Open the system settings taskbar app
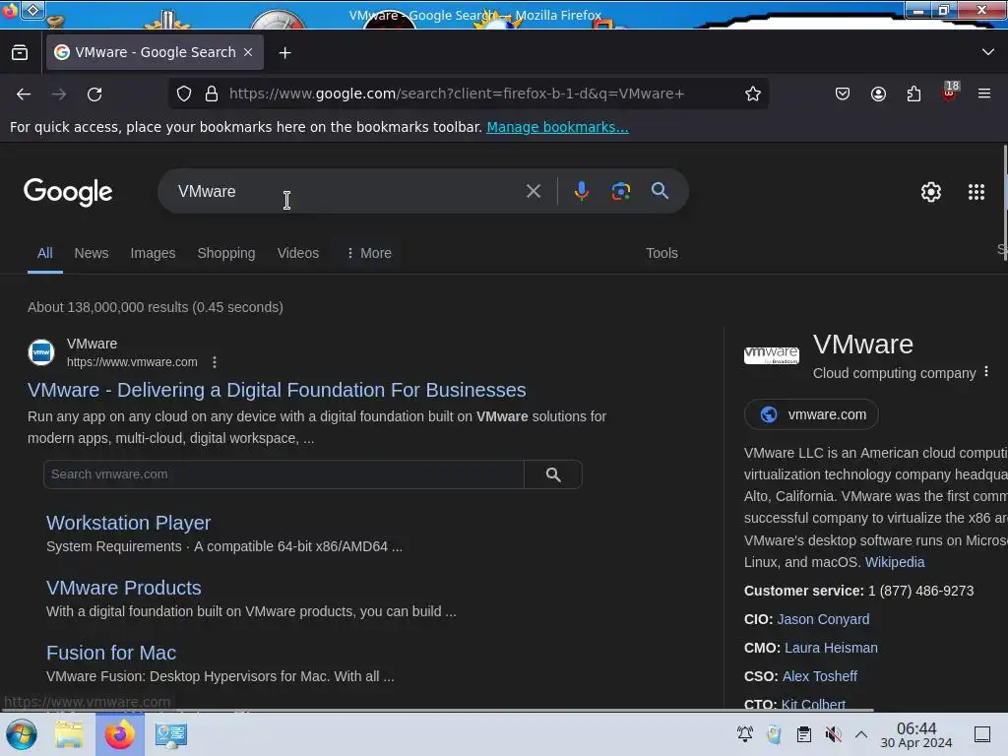This screenshot has height=756, width=1008. 171,734
